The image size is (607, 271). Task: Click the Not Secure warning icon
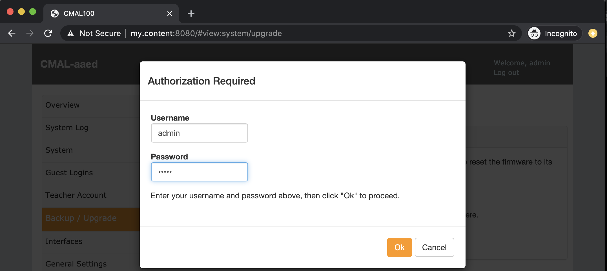(x=71, y=34)
